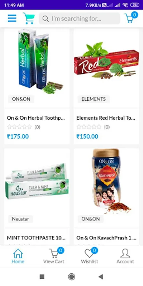Open the Wishlist heart tab
The image size is (143, 286).
coord(90,255)
